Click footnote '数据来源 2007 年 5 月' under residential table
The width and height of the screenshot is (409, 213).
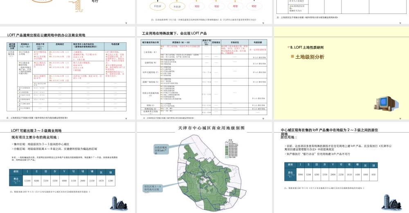point(324,188)
